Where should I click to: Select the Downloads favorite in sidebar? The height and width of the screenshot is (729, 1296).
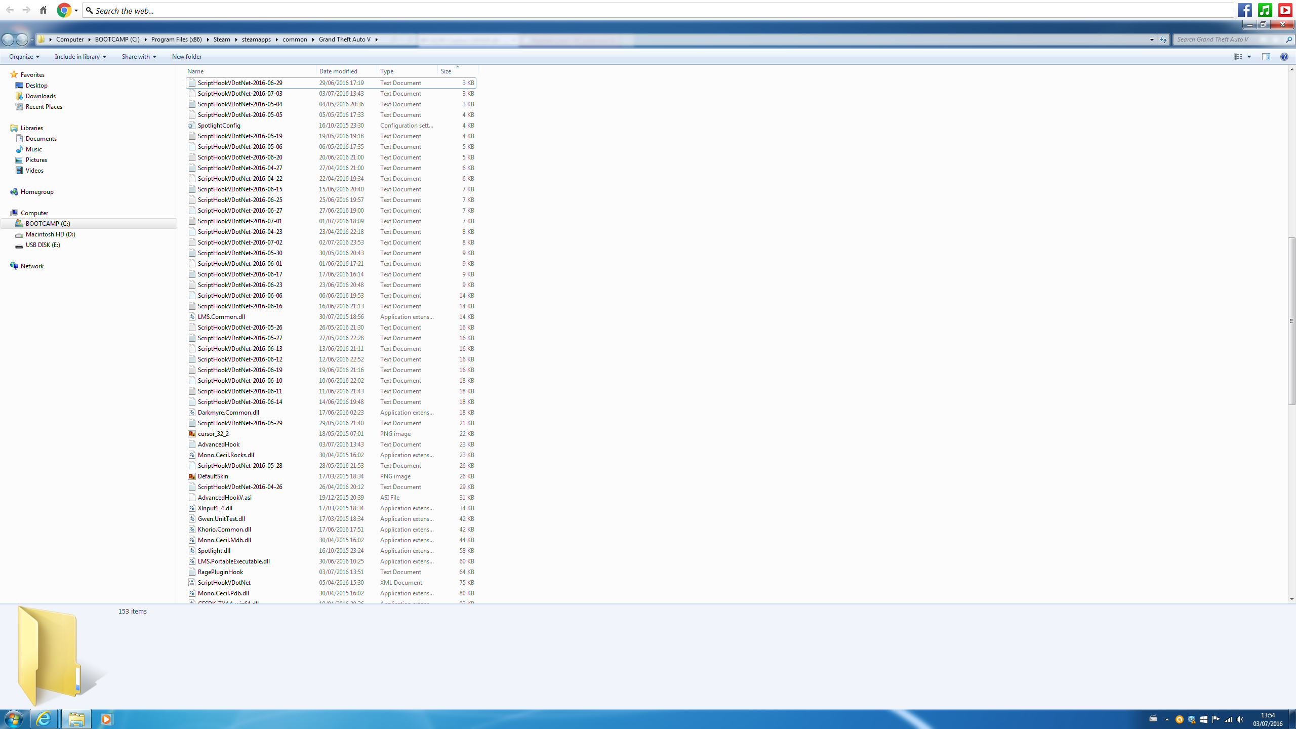(x=40, y=96)
